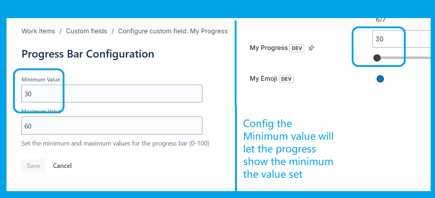435x198 pixels.
Task: Select the My Emoji field label
Action: click(x=263, y=79)
